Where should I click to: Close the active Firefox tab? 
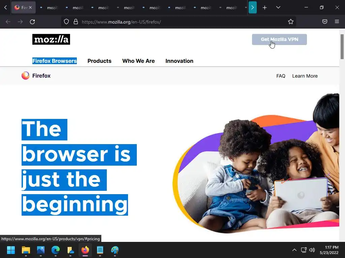(30, 7)
